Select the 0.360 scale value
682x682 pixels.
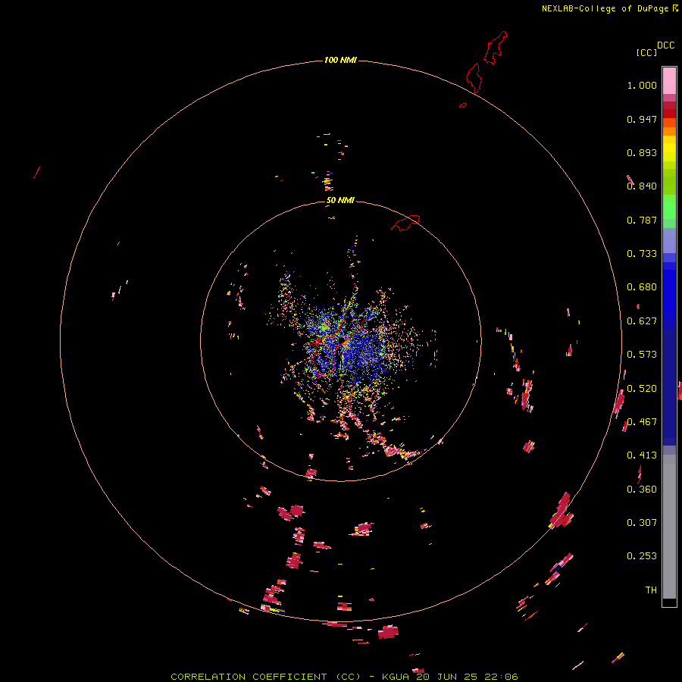[x=642, y=490]
